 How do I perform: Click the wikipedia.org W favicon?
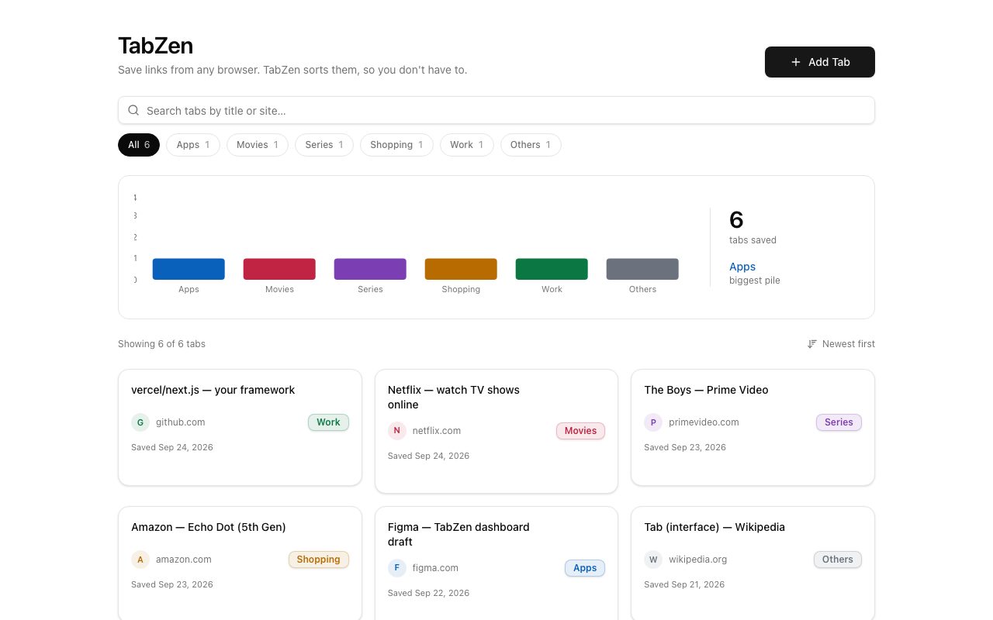(x=653, y=560)
